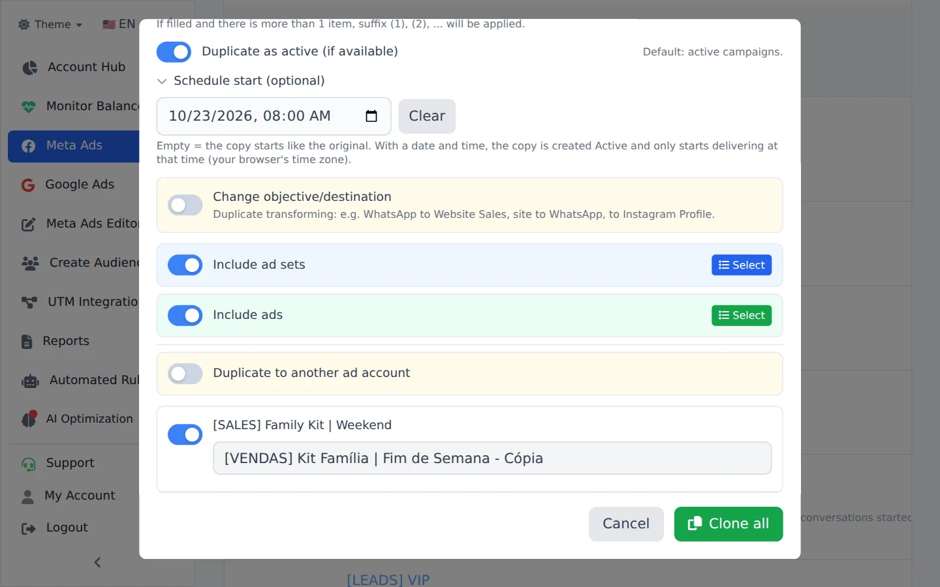Disable the Include ads toggle
This screenshot has width=940, height=587.
185,316
